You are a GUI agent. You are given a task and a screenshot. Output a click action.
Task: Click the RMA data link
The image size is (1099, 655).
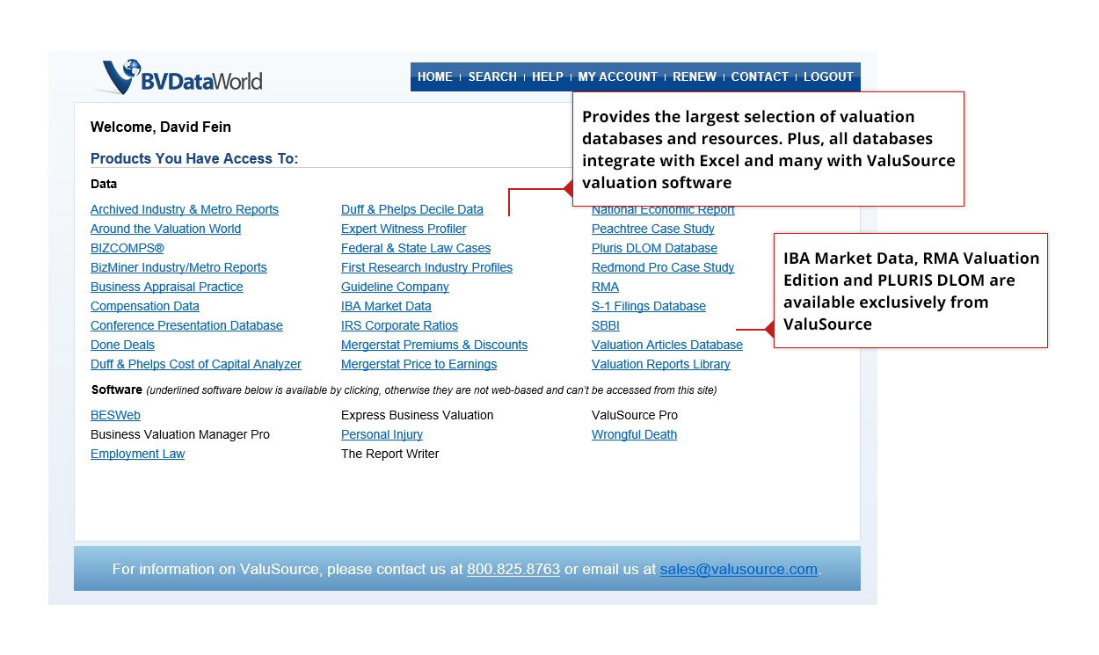point(605,287)
